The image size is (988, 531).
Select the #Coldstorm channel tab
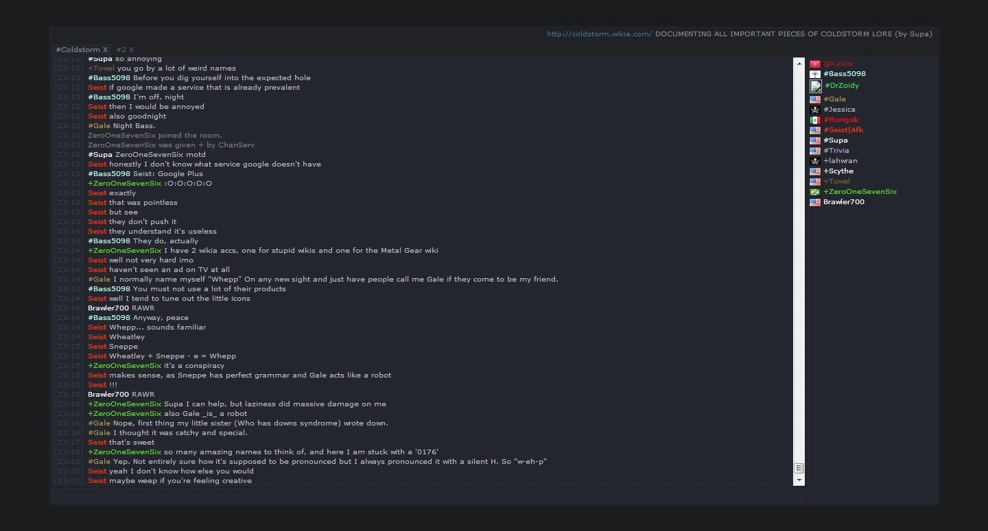[x=78, y=50]
